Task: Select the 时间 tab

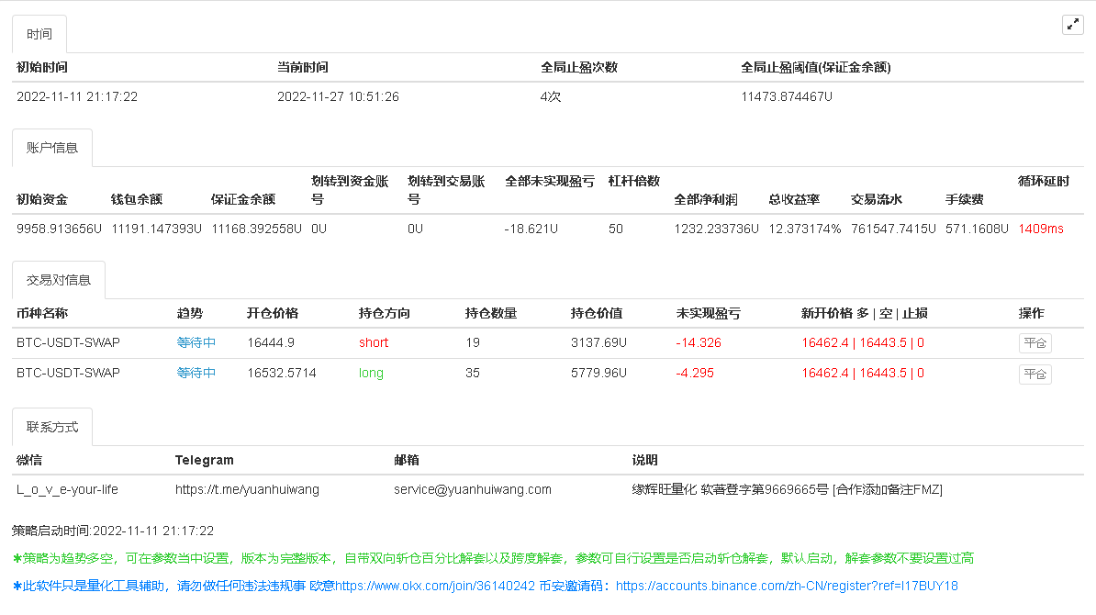Action: [39, 35]
